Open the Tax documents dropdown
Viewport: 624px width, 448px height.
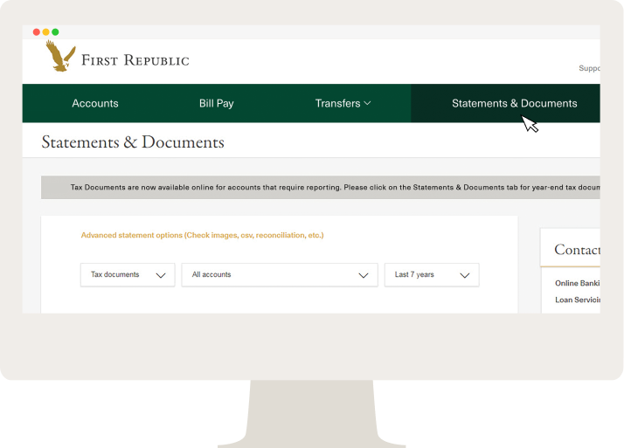[x=128, y=275]
